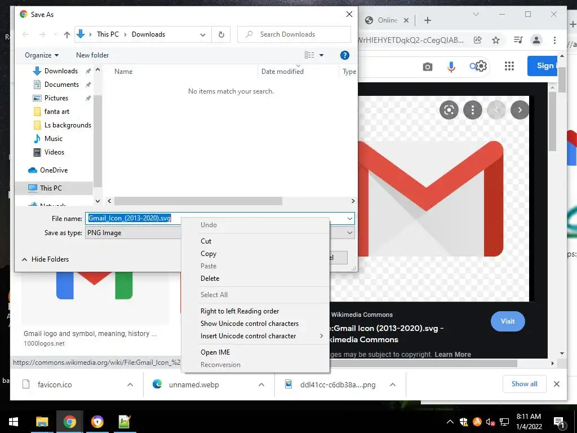Image resolution: width=577 pixels, height=433 pixels.
Task: Start voice search with microphone icon
Action: click(451, 67)
